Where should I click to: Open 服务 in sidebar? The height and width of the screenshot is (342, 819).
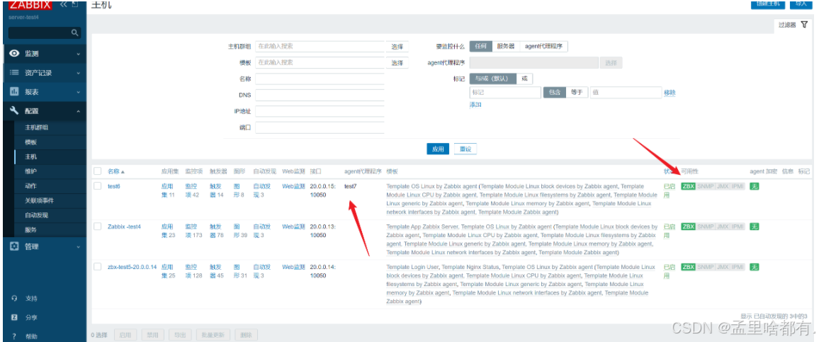pos(30,229)
